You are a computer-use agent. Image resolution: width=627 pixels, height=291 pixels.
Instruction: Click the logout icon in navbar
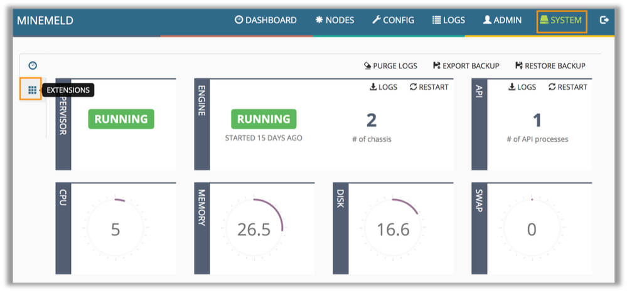coord(604,20)
